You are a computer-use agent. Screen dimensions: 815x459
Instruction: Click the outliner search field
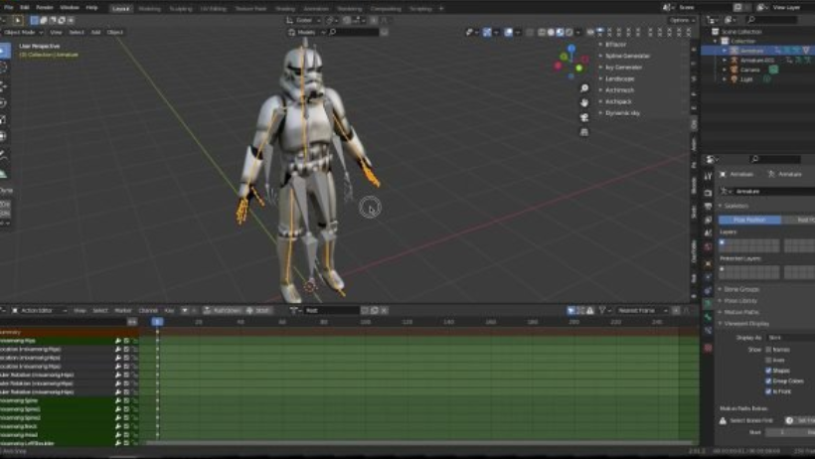772,20
